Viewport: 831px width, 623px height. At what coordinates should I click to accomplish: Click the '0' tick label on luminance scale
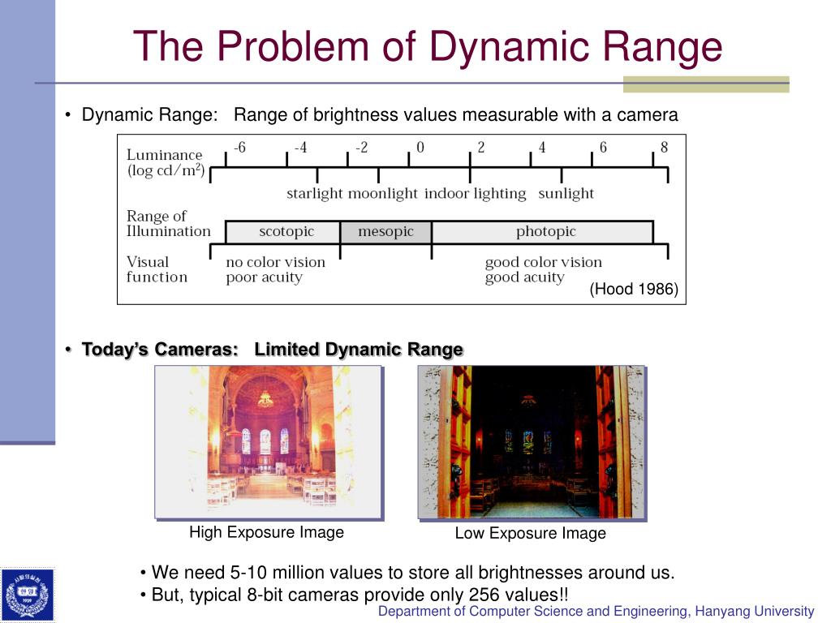tap(420, 148)
